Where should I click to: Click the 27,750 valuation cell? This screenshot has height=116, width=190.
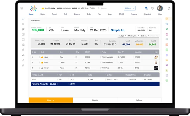coord(137,57)
